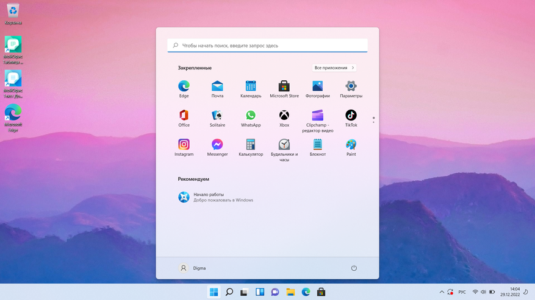Open the volume tray icon
The width and height of the screenshot is (535, 300).
pos(483,292)
